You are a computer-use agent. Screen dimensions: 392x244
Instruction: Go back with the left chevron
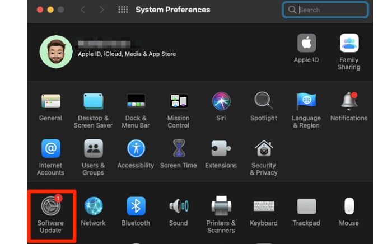83,10
